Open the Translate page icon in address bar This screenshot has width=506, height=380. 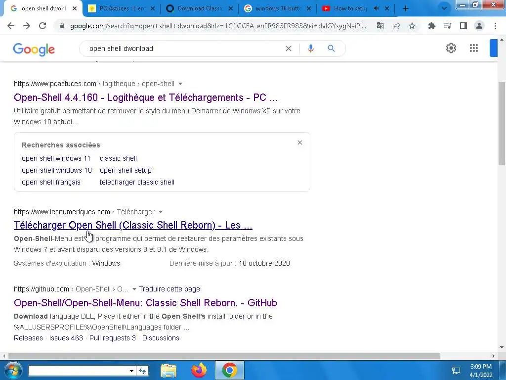pos(380,26)
